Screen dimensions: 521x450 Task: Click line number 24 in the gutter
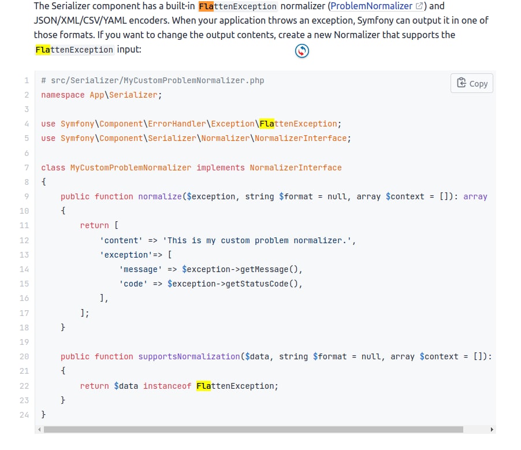click(24, 415)
